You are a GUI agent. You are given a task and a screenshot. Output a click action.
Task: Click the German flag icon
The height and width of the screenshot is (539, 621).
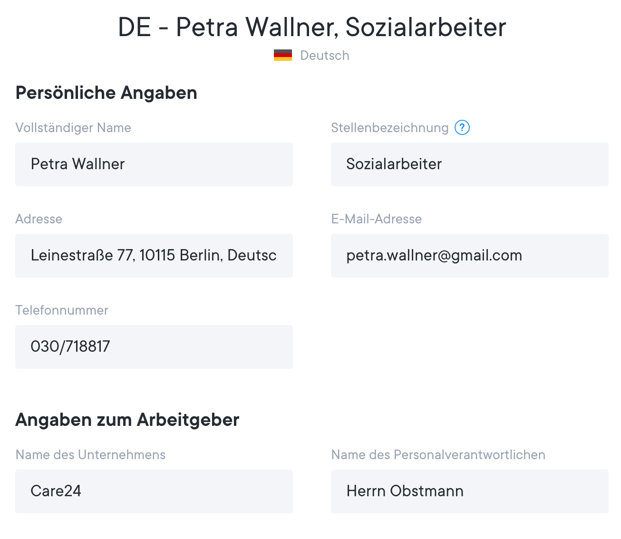coord(283,56)
